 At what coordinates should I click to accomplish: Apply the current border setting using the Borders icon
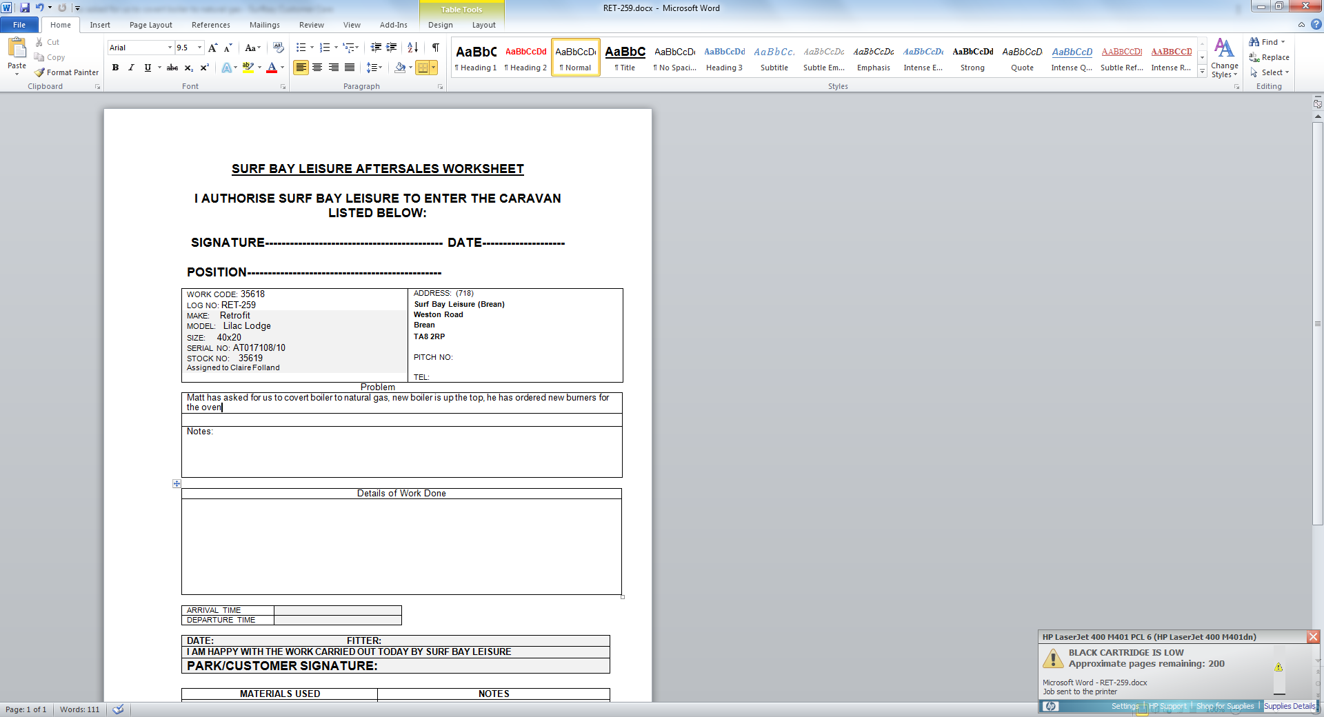[x=423, y=68]
